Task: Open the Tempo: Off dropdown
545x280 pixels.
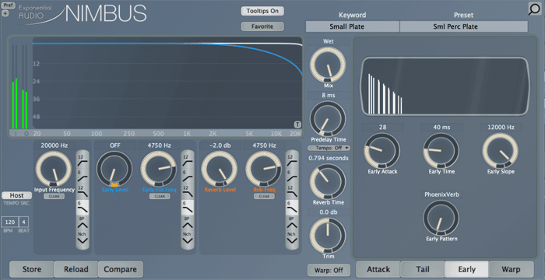Action: coord(329,148)
